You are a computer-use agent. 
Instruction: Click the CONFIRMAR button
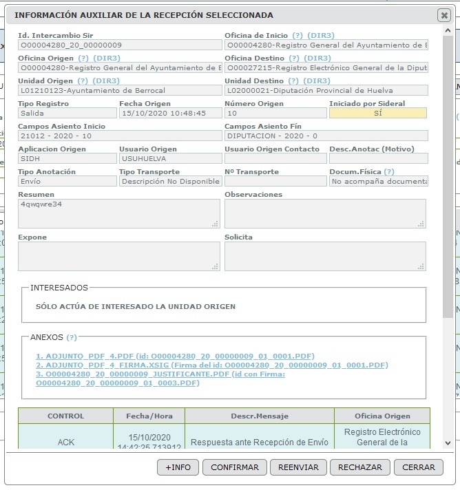click(x=235, y=467)
